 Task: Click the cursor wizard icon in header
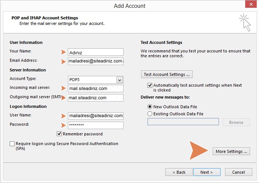click(244, 22)
